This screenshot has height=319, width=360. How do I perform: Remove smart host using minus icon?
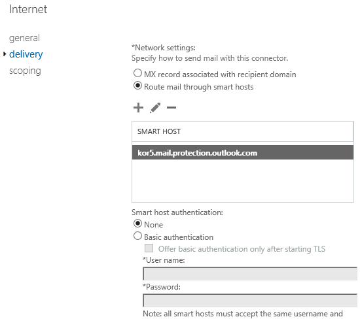click(171, 107)
